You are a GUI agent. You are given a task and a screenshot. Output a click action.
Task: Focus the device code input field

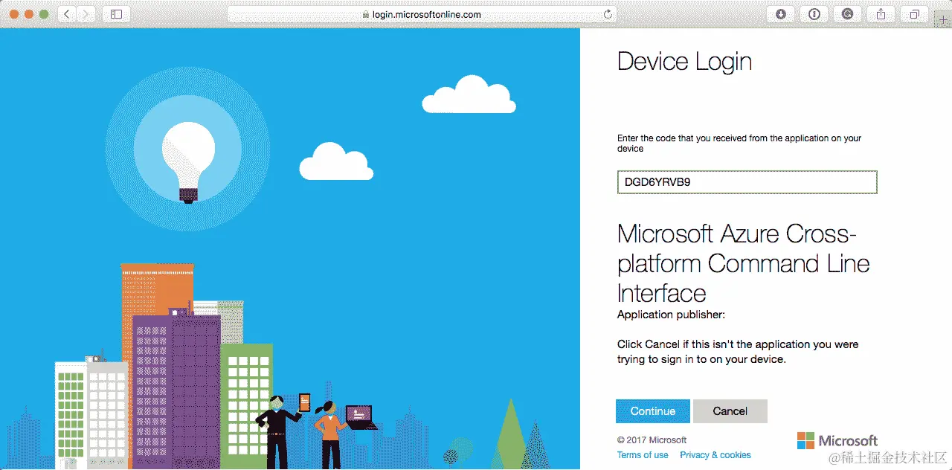click(747, 182)
